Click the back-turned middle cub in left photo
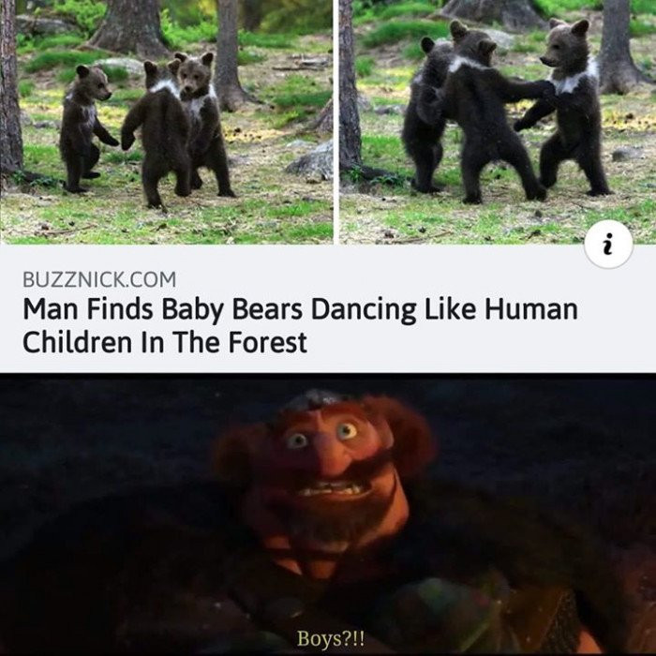 coord(158,134)
